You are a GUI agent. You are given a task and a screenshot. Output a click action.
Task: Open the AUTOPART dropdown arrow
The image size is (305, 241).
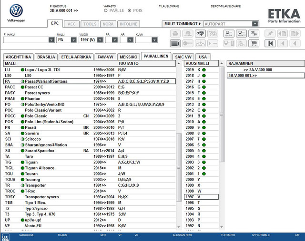255,24
